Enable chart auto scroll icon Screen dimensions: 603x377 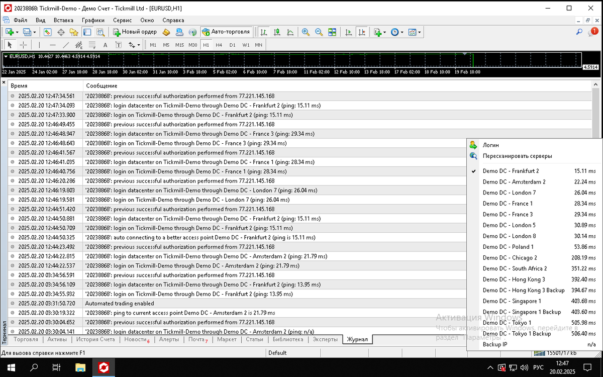tap(348, 32)
